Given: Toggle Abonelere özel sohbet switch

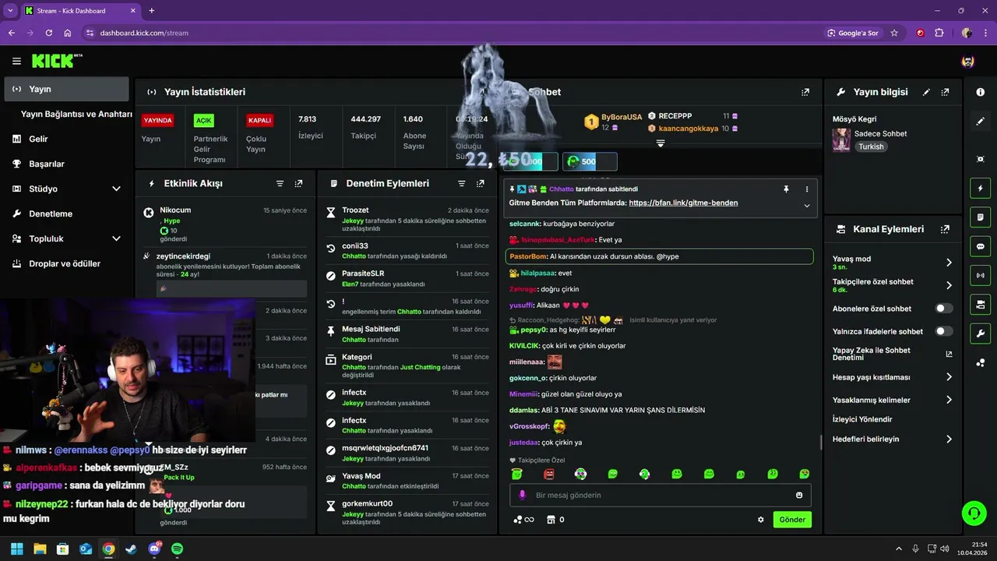Looking at the screenshot, I should [x=944, y=309].
